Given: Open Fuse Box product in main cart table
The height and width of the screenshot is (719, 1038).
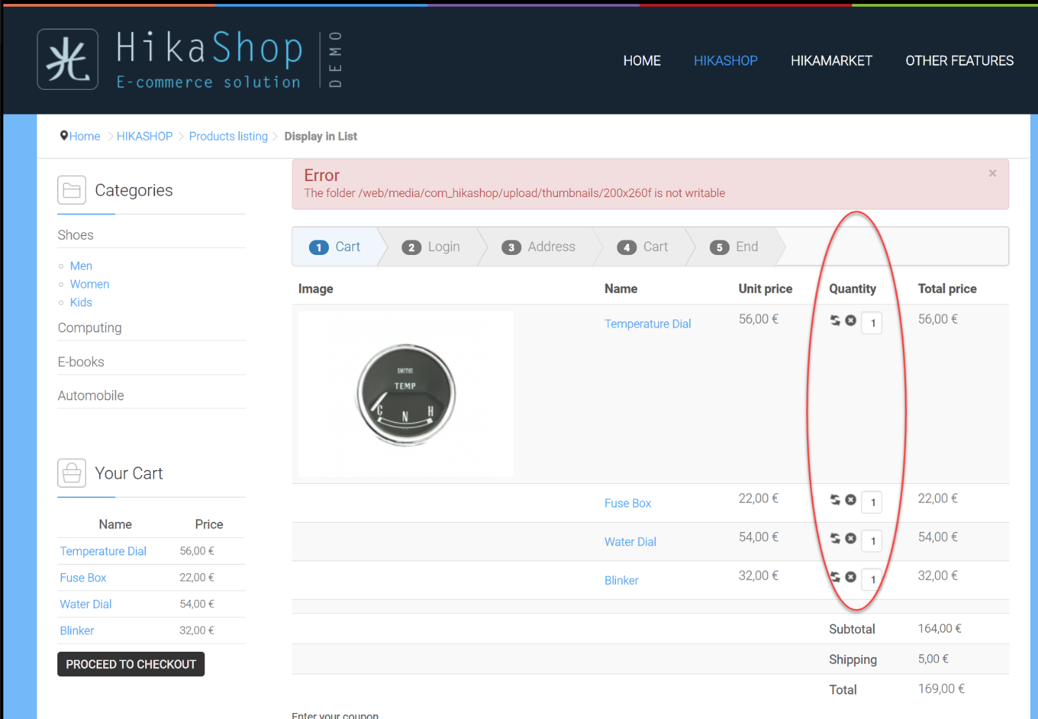Looking at the screenshot, I should point(628,503).
